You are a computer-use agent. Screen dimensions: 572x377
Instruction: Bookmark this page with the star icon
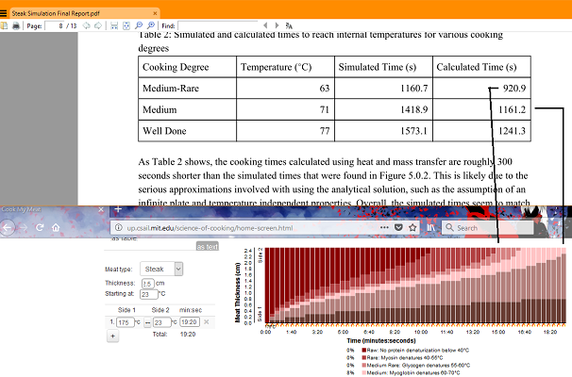[x=412, y=228]
